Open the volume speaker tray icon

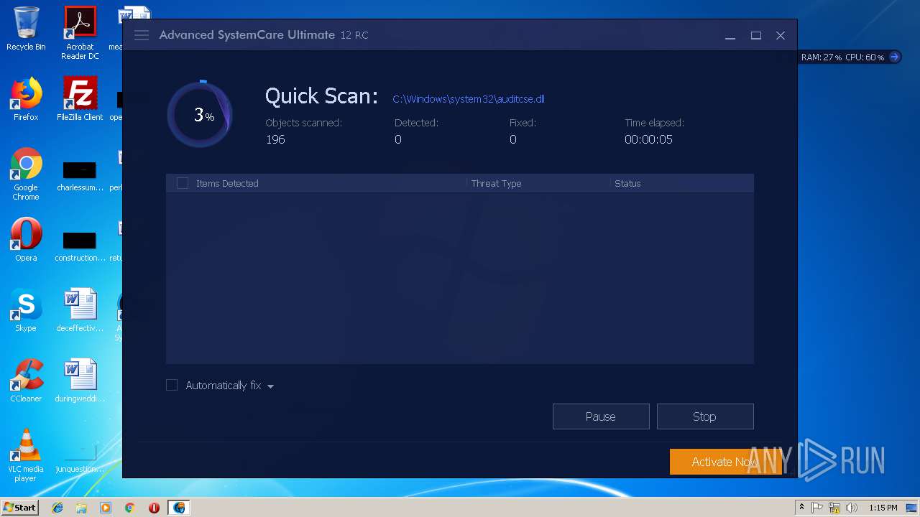click(x=852, y=508)
